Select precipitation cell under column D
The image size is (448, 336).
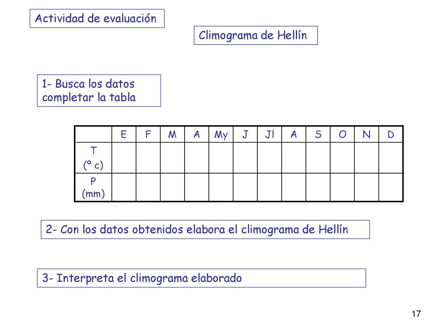[391, 187]
